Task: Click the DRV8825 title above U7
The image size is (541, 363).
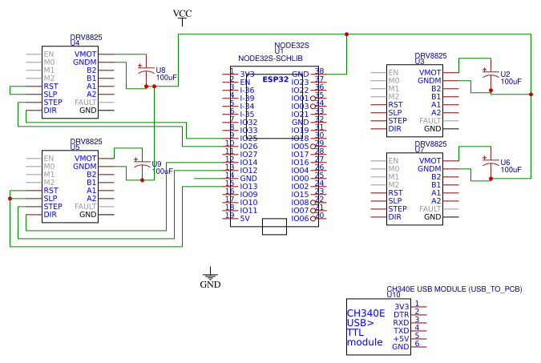Action: click(x=430, y=144)
